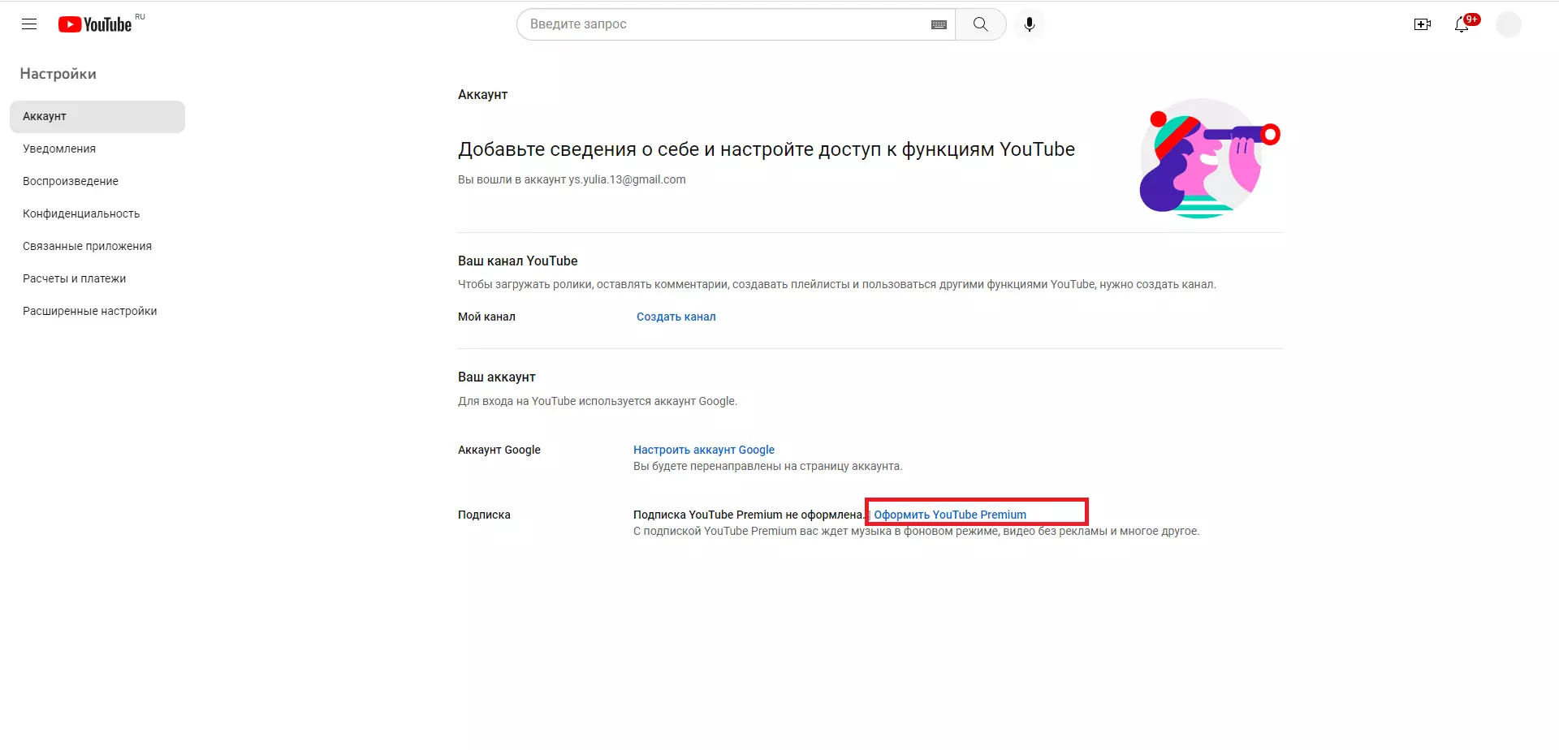The width and height of the screenshot is (1559, 750).
Task: Click the signed-in email address text
Action: click(x=627, y=179)
